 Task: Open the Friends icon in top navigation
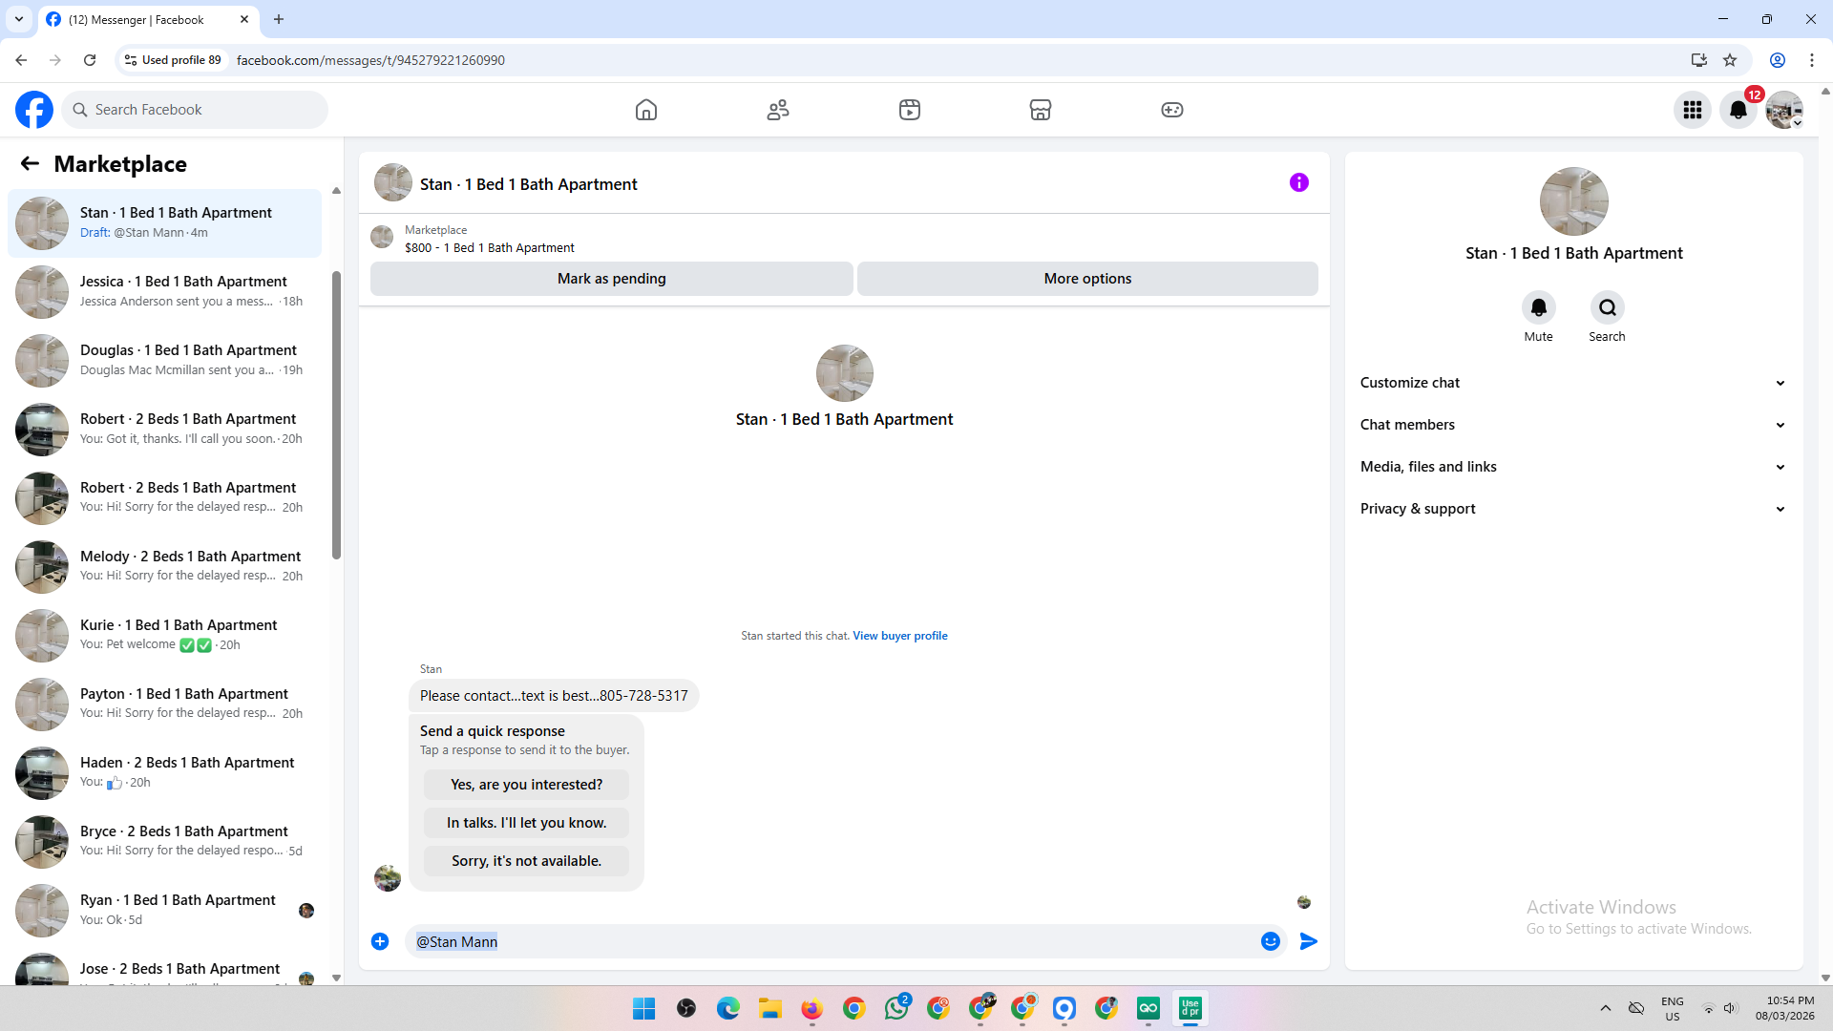(x=778, y=110)
